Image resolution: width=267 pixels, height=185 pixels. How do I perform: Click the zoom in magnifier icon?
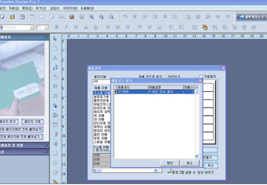(x=92, y=17)
